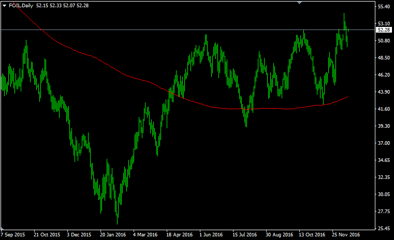Screen dimensions: 394x240
Task: Click the 30.05 price scale label
Action: coord(384,194)
